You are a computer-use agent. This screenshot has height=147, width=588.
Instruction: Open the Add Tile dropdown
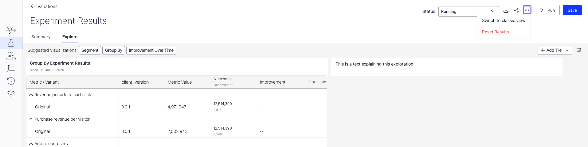(x=555, y=50)
